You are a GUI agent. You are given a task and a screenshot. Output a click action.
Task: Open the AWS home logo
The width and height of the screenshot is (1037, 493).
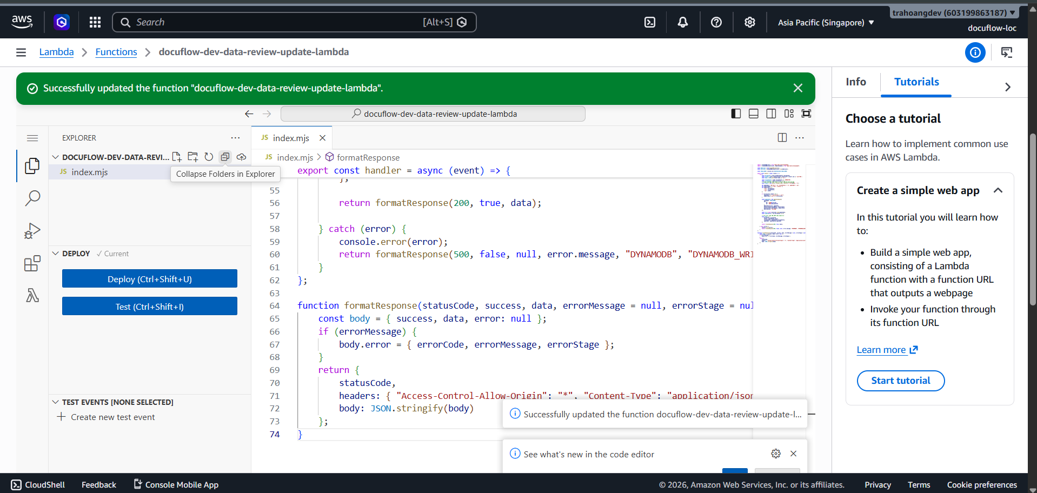(x=22, y=22)
